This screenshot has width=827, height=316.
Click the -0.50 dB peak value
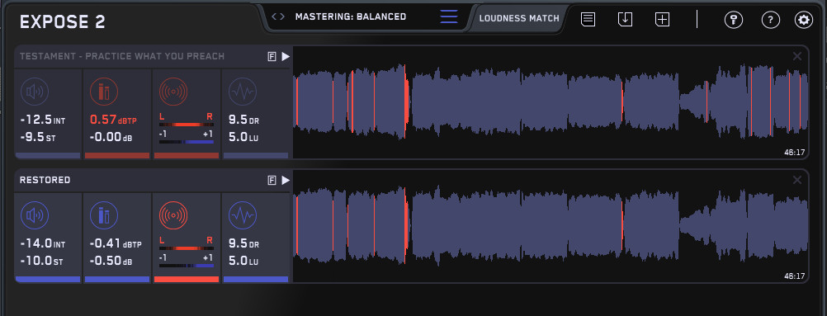111,262
